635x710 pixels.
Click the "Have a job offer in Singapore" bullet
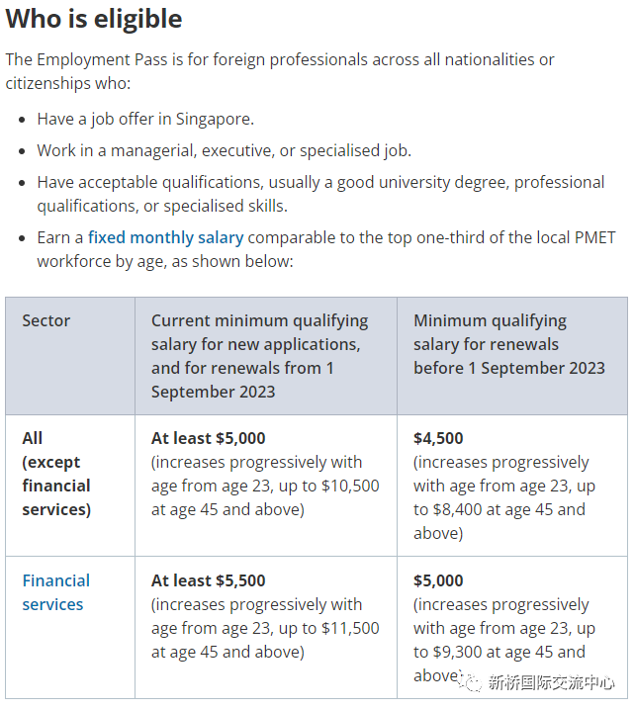pyautogui.click(x=145, y=119)
